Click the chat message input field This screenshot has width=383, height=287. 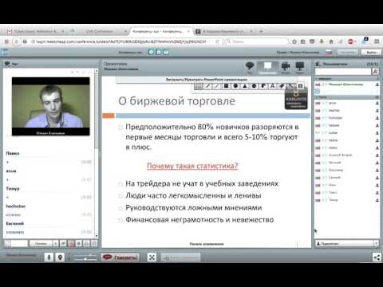pyautogui.click(x=15, y=243)
